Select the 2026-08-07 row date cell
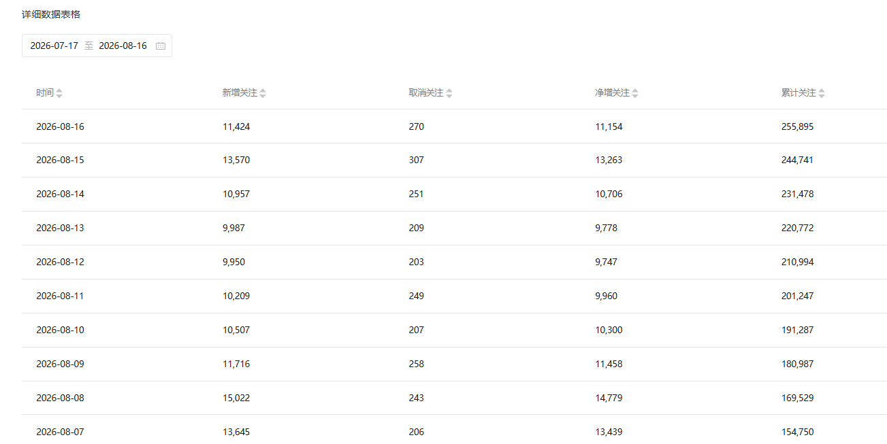Screen dimensions: 887x444 [x=61, y=432]
